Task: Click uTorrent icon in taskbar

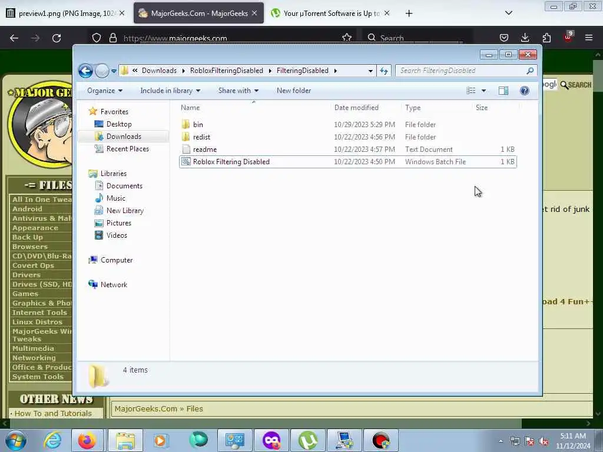Action: coord(308,440)
